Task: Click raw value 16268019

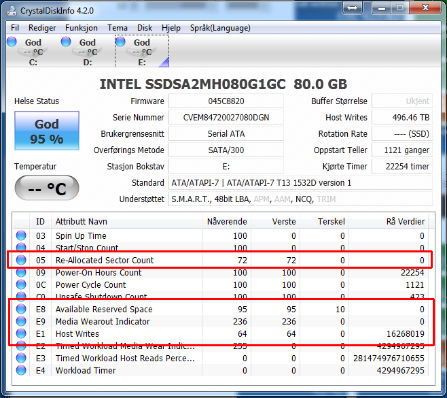Action: point(405,334)
